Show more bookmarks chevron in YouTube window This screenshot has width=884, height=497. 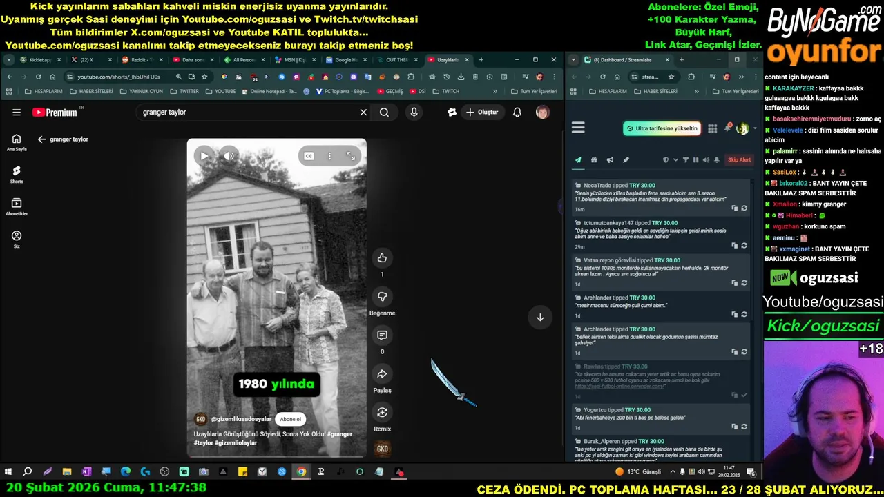click(x=494, y=91)
